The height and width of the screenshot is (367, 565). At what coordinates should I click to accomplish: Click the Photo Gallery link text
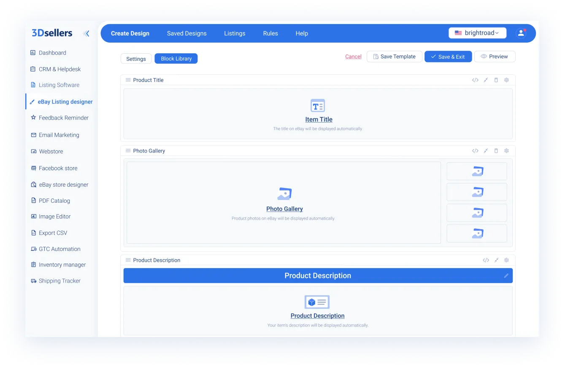pyautogui.click(x=284, y=209)
